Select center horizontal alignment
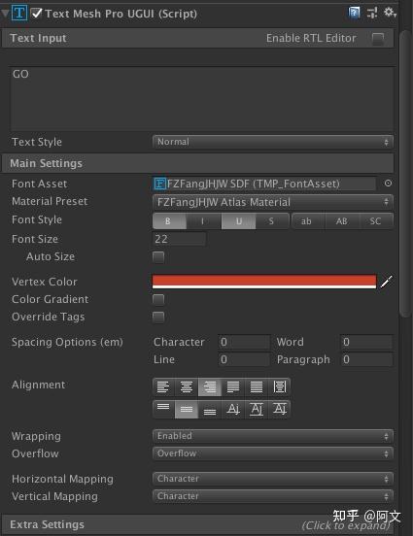The width and height of the screenshot is (413, 536). click(187, 387)
